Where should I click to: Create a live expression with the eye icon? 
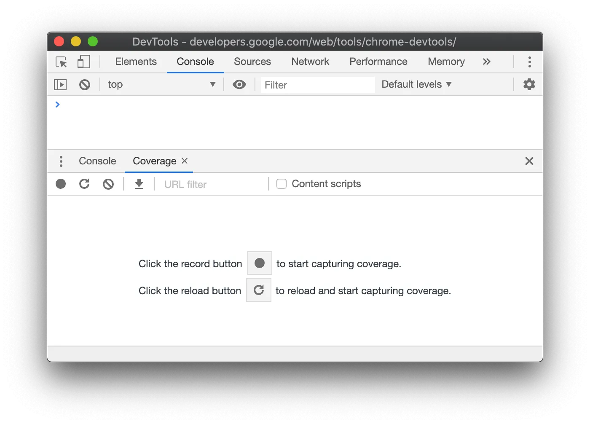(239, 84)
